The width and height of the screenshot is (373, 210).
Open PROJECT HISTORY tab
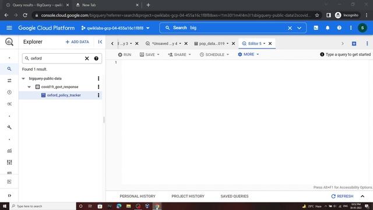(x=188, y=197)
